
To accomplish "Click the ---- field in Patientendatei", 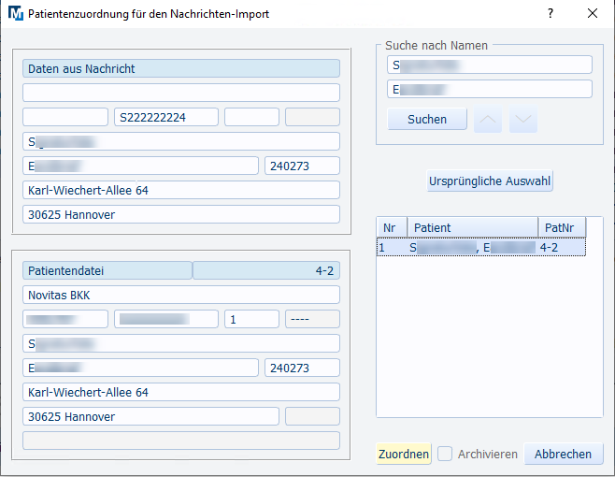I will [x=312, y=319].
